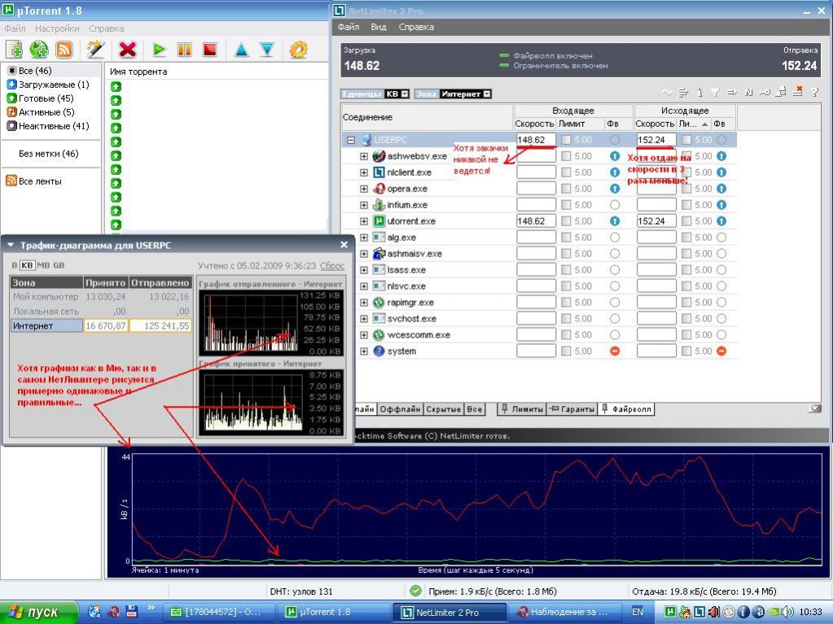Open µTorrent settings via gear icon
This screenshot has height=624, width=833.
(x=298, y=50)
